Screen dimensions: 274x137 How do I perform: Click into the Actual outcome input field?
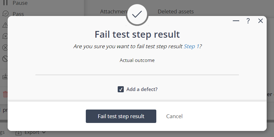point(137,71)
